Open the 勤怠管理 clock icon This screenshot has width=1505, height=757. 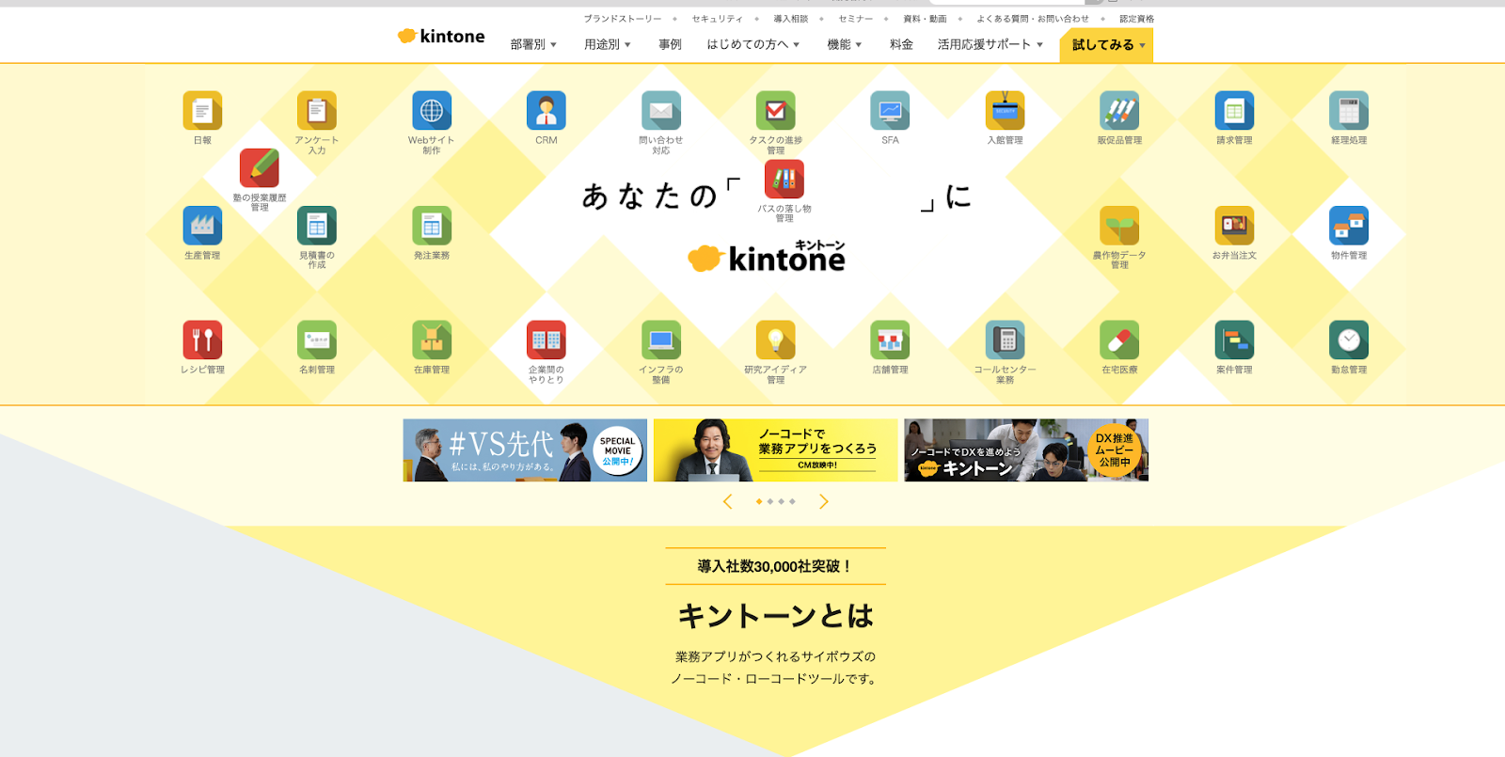point(1349,340)
